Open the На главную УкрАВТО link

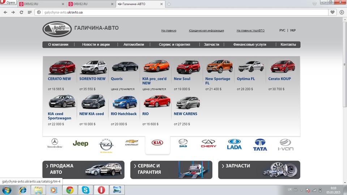[250, 30]
